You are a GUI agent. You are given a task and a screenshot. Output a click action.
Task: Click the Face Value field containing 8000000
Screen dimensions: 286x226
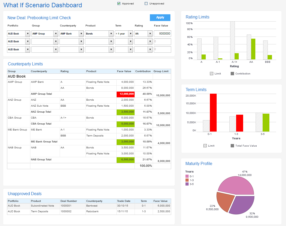coord(162,34)
